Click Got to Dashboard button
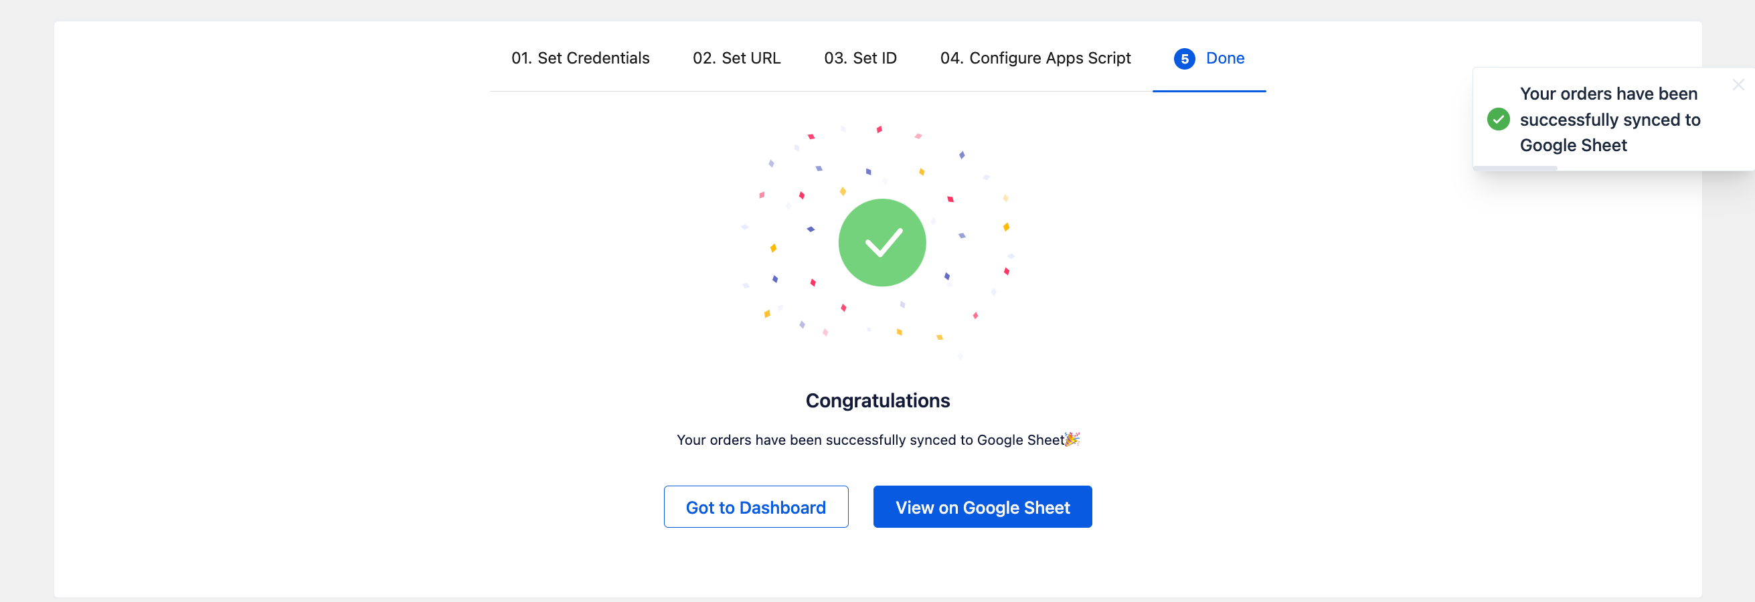The height and width of the screenshot is (602, 1755). click(756, 506)
